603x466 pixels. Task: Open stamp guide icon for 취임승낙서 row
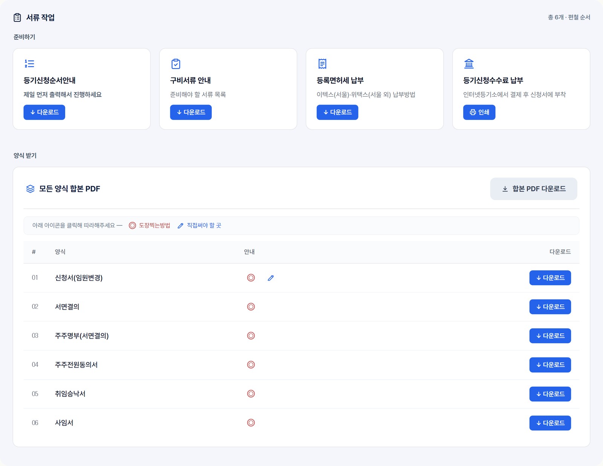[x=251, y=393]
